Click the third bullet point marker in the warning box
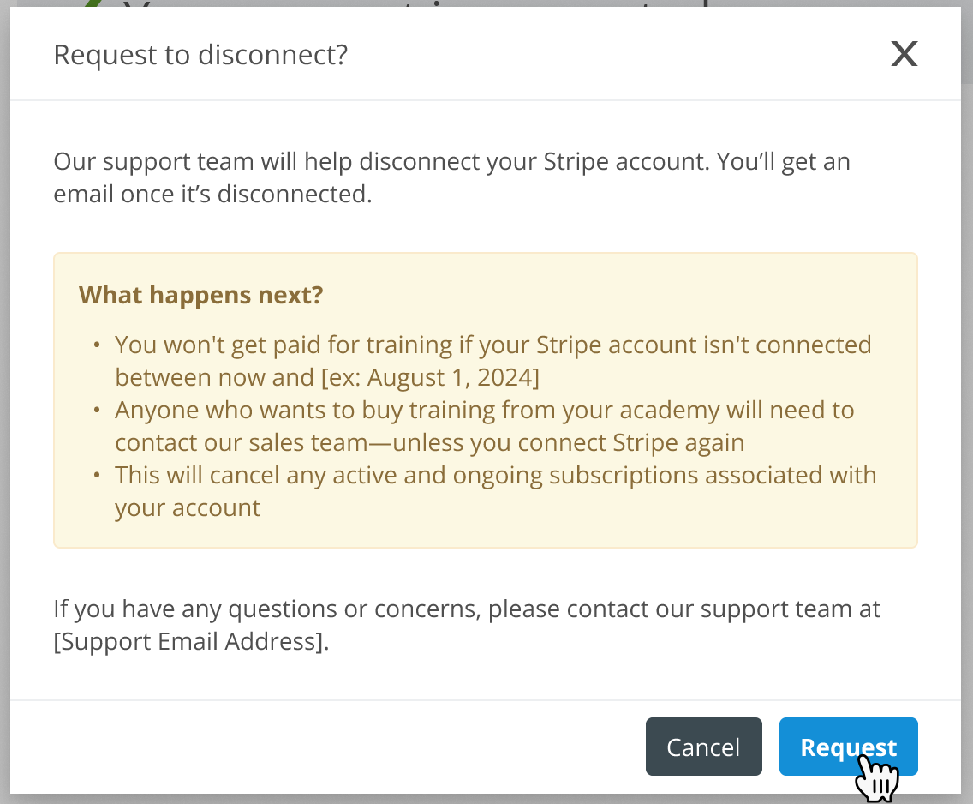 tap(97, 476)
